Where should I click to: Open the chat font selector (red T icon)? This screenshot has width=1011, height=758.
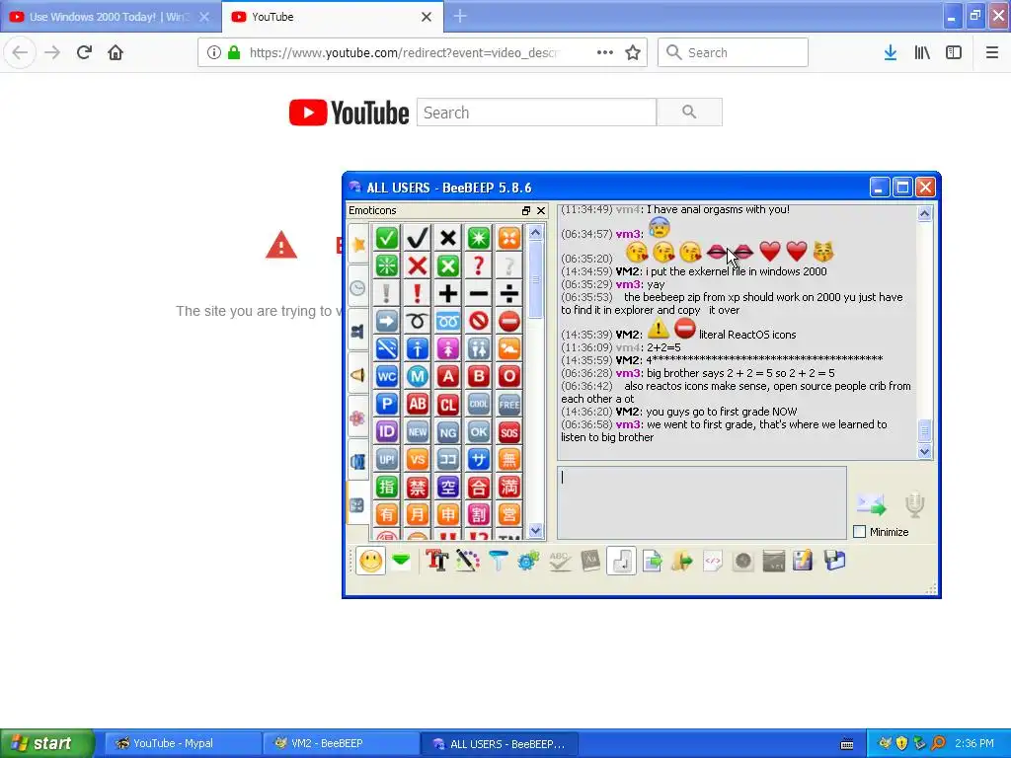(x=436, y=561)
